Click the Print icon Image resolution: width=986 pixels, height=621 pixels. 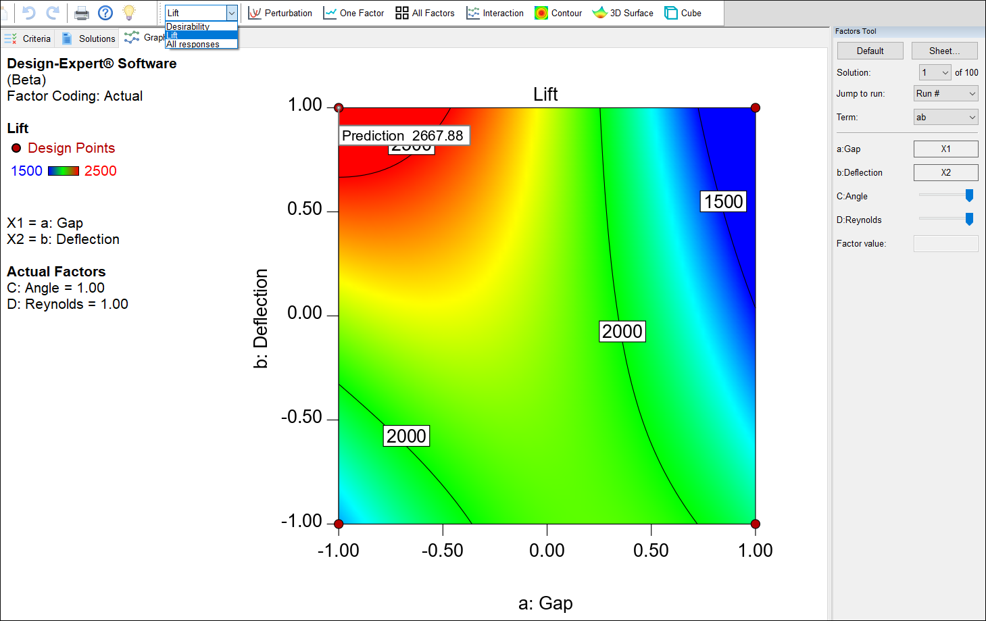(x=80, y=12)
